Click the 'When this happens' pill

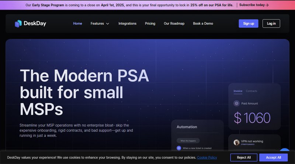click(188, 140)
